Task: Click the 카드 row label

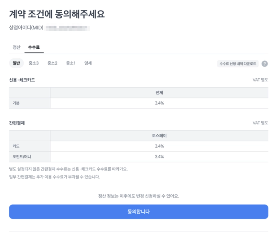Action: 16,146
